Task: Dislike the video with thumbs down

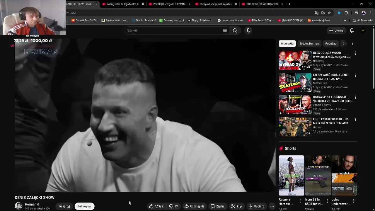Action: [x=174, y=206]
